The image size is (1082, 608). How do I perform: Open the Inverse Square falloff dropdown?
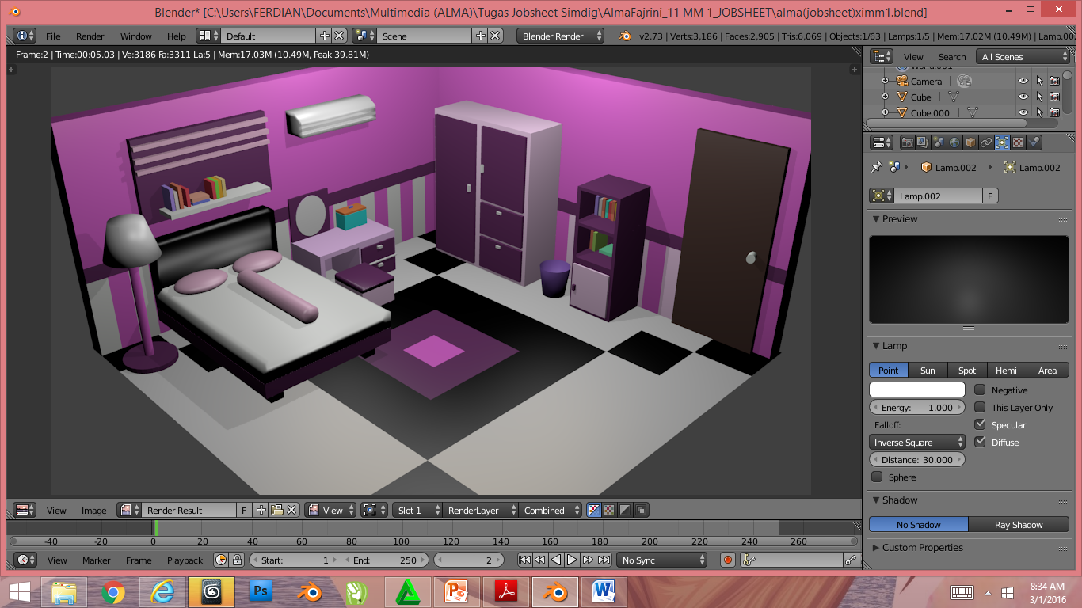pos(917,442)
